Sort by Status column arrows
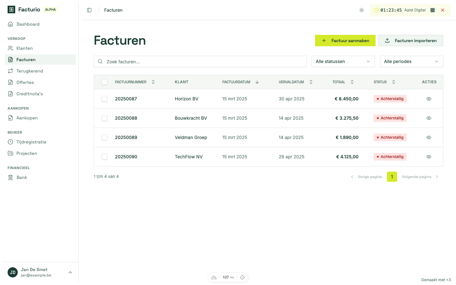The height and width of the screenshot is (285, 456). click(394, 82)
